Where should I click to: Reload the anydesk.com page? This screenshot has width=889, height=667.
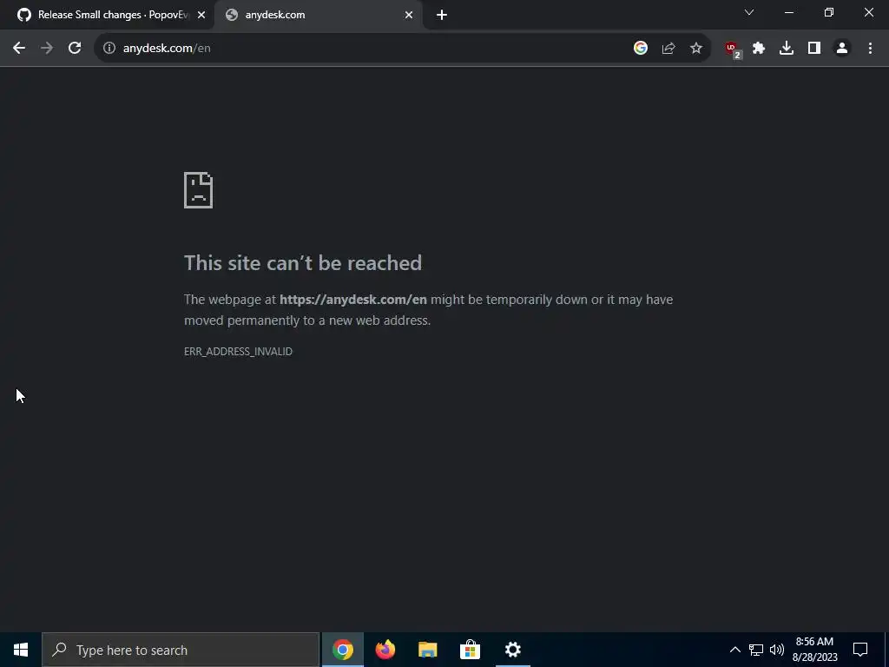(75, 49)
